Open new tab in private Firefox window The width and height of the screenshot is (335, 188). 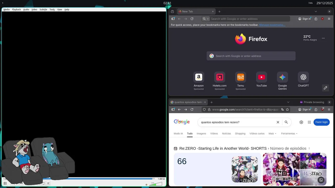point(211,102)
